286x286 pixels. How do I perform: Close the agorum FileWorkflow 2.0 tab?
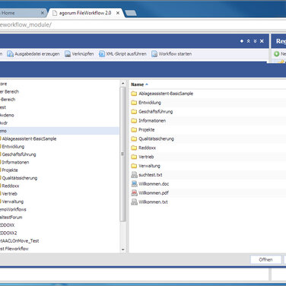[118, 13]
